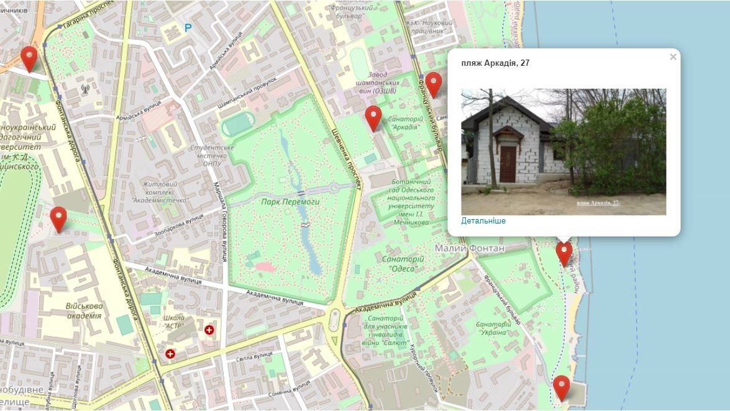730x411 pixels.
Task: Click the Санаторій "Україна" map label
Action: pyautogui.click(x=493, y=328)
